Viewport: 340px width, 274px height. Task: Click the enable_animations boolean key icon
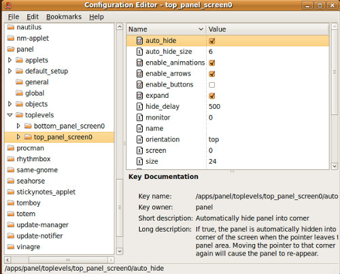(139, 63)
